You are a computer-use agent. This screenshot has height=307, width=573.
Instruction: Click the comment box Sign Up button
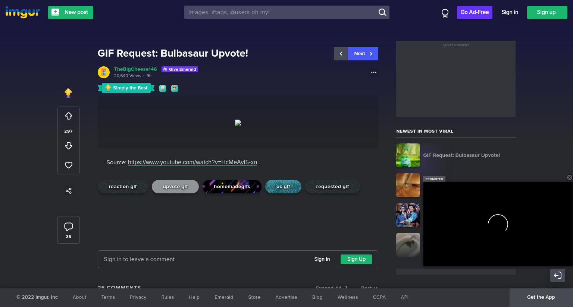356,259
